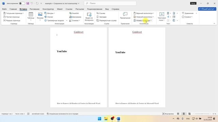
Task: Expand the Трехмерные модели dropdown arrow
Action: 67,20
